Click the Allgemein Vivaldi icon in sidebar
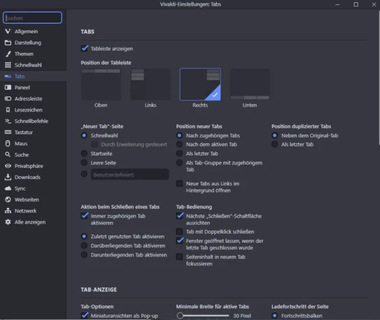Image resolution: width=380 pixels, height=320 pixels. (x=8, y=31)
